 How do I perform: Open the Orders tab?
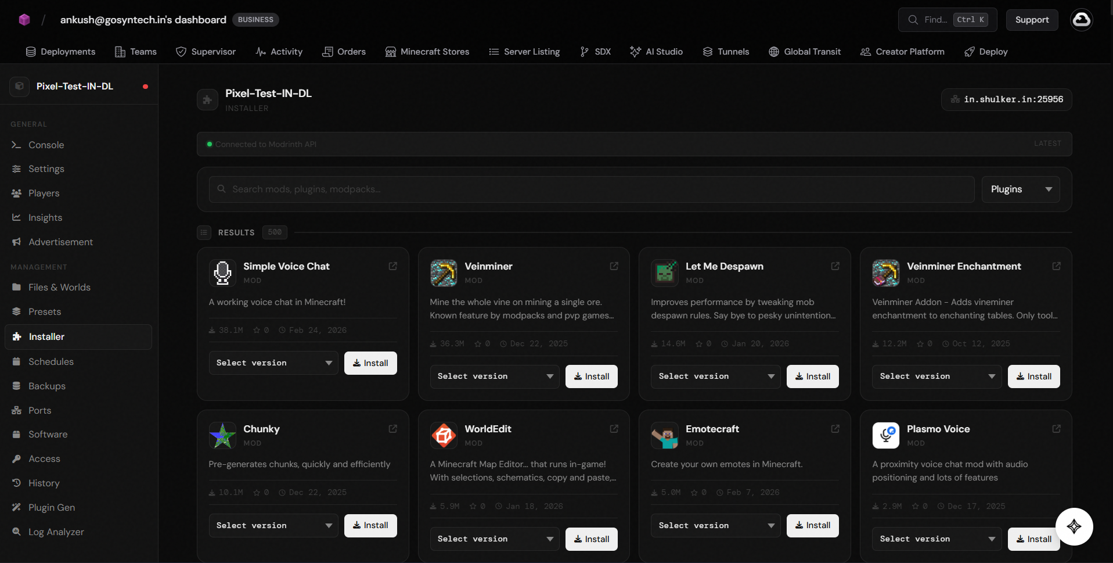point(344,52)
